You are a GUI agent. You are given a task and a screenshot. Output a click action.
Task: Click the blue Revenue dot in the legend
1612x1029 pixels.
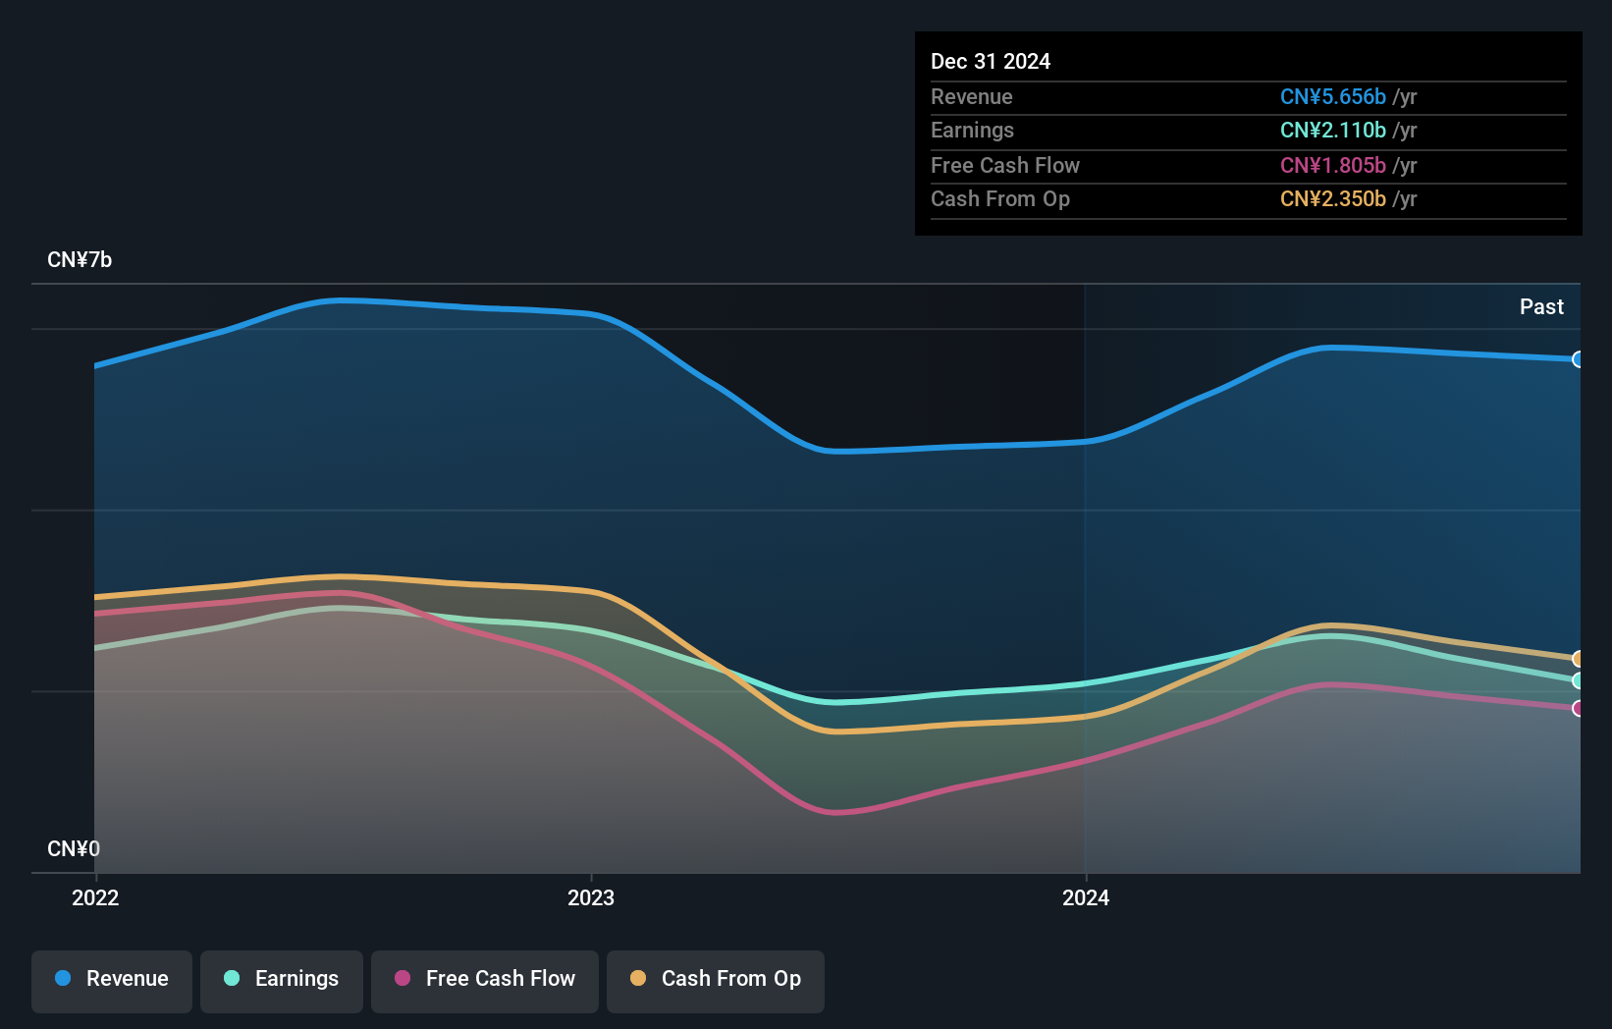click(65, 979)
